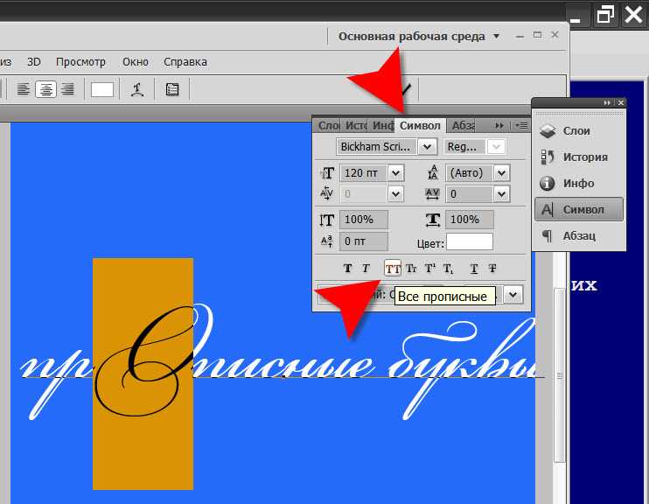Click the vertical scale 100% field

pos(363,220)
